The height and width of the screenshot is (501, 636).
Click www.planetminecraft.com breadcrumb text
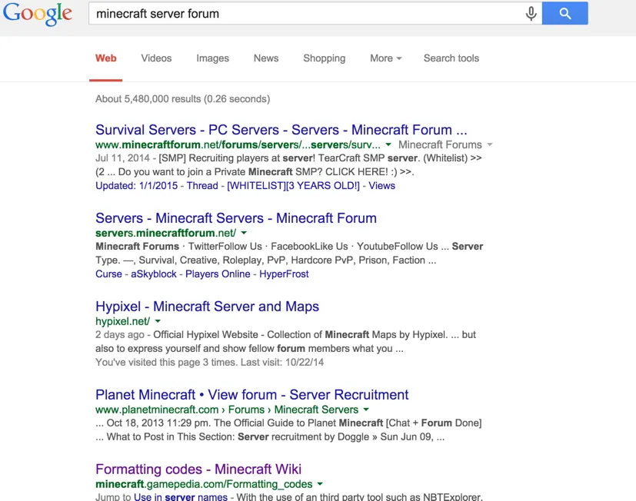point(157,410)
